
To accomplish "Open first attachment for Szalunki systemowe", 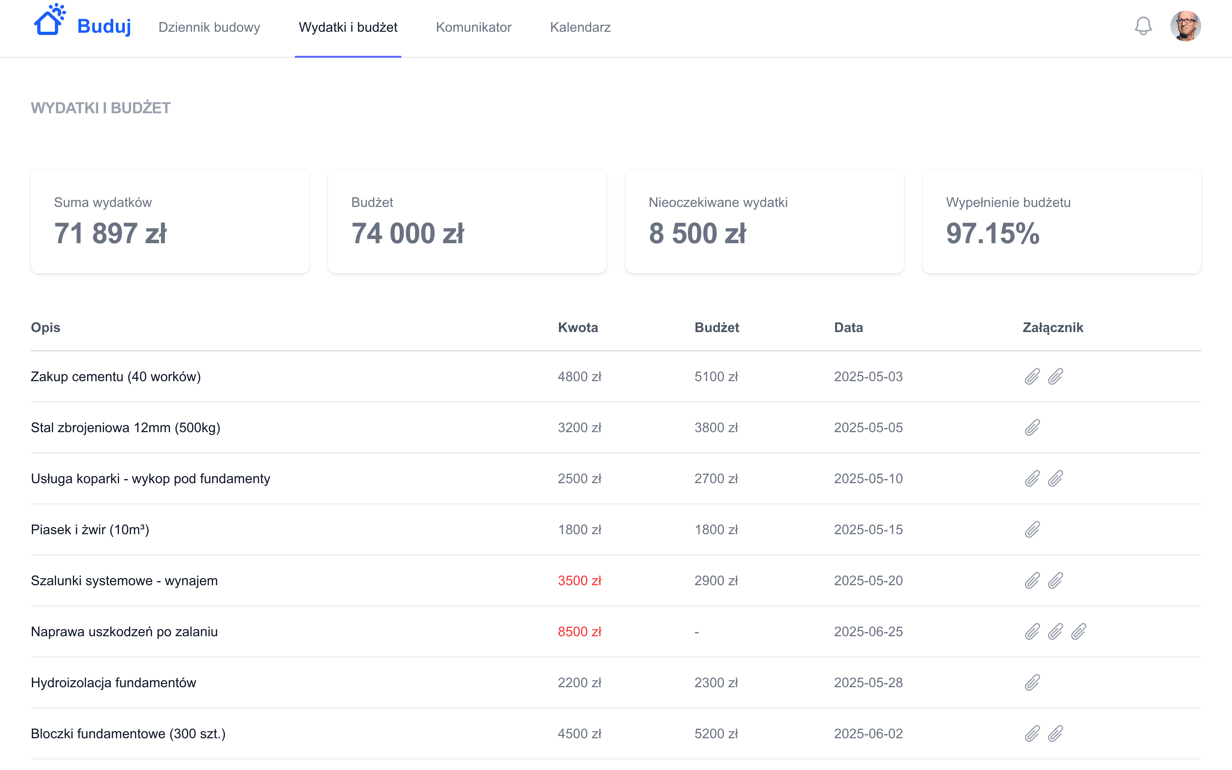I will pyautogui.click(x=1032, y=581).
